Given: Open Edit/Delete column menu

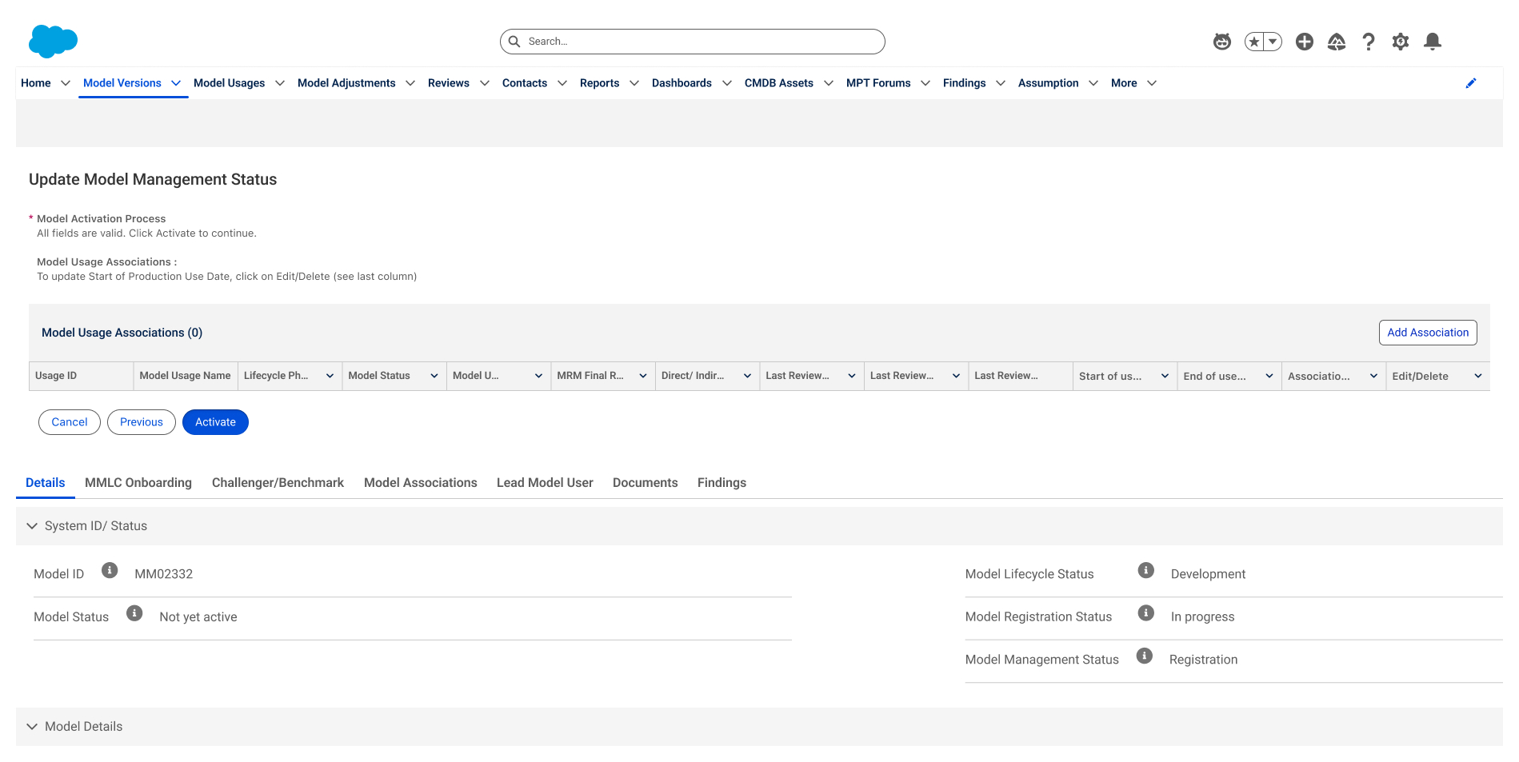Looking at the screenshot, I should coord(1478,376).
